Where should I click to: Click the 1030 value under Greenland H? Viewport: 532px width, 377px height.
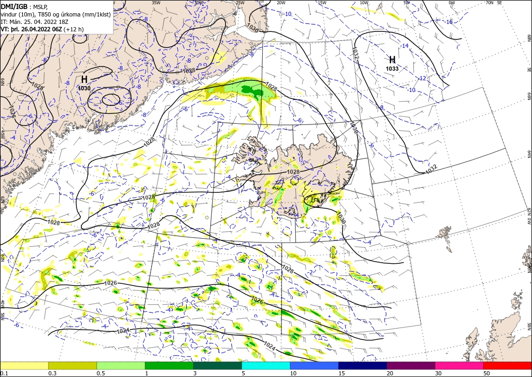coord(84,88)
